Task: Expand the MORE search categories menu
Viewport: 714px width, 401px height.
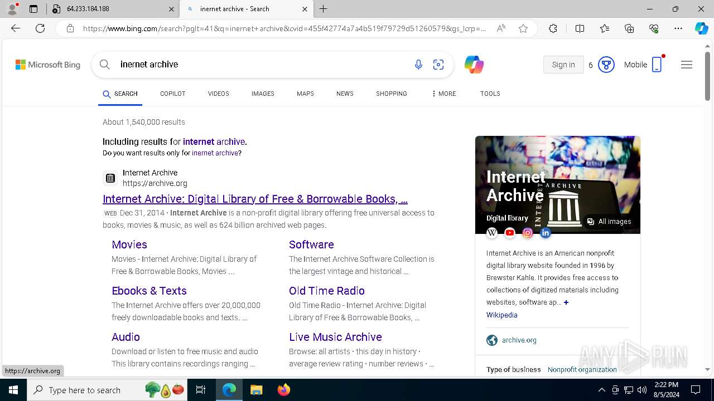Action: tap(443, 94)
